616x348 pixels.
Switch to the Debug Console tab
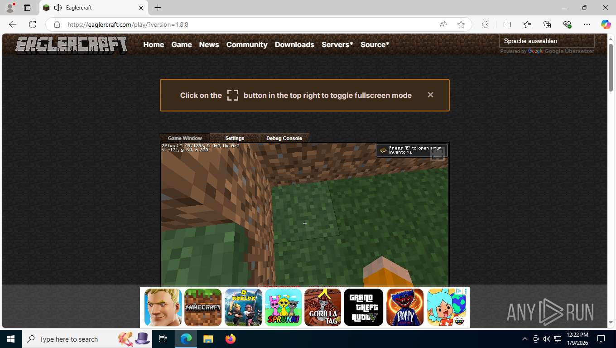pyautogui.click(x=284, y=138)
